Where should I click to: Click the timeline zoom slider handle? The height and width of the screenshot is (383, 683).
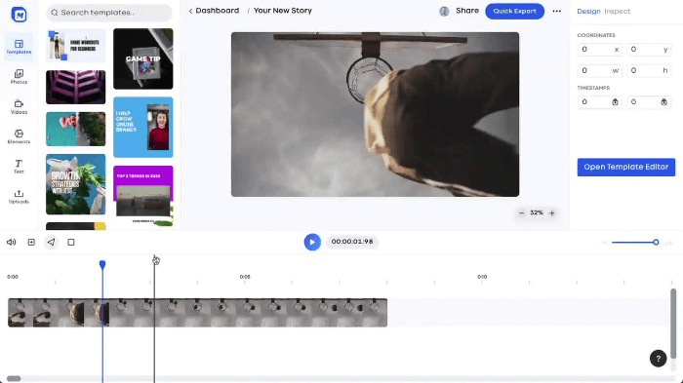(x=656, y=242)
